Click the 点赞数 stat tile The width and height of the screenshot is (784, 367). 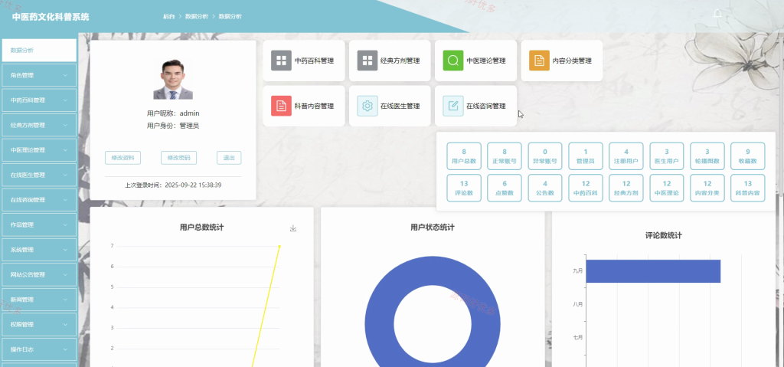pyautogui.click(x=505, y=188)
